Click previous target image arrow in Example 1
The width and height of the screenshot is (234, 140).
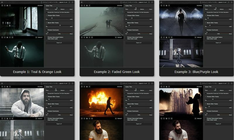[5, 37]
